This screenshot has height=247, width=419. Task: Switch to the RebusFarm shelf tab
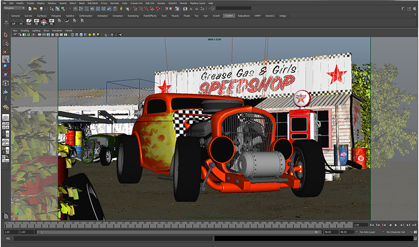(x=243, y=16)
